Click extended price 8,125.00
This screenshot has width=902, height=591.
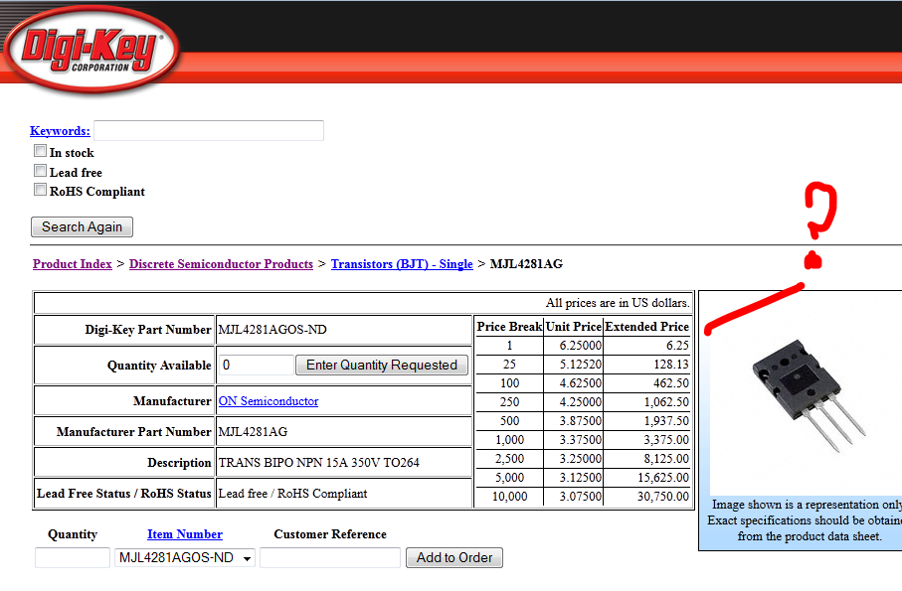coord(666,458)
